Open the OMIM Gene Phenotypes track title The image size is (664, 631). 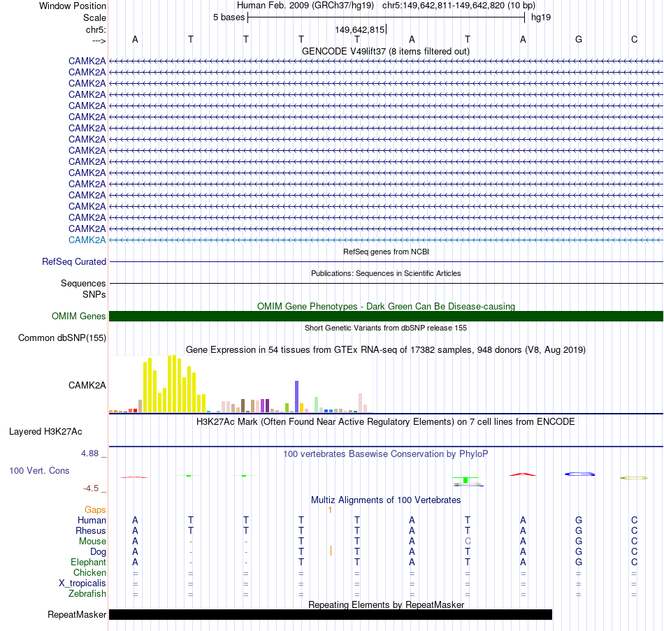tap(386, 306)
